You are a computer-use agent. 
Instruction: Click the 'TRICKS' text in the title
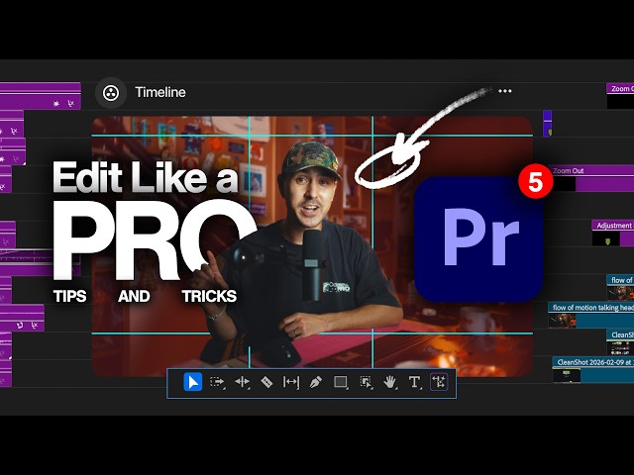coord(209,297)
